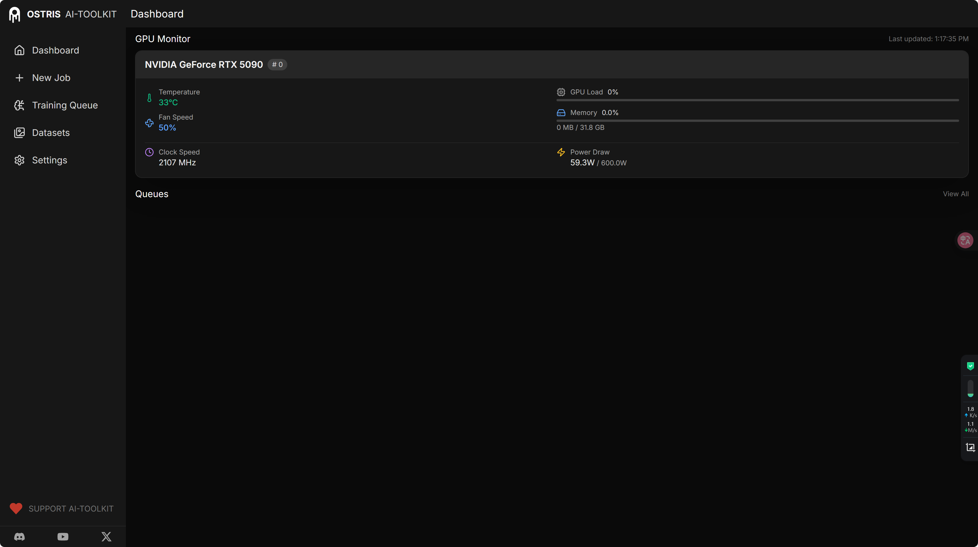Click the GPU Load progress bar
The height and width of the screenshot is (547, 978).
tap(757, 100)
